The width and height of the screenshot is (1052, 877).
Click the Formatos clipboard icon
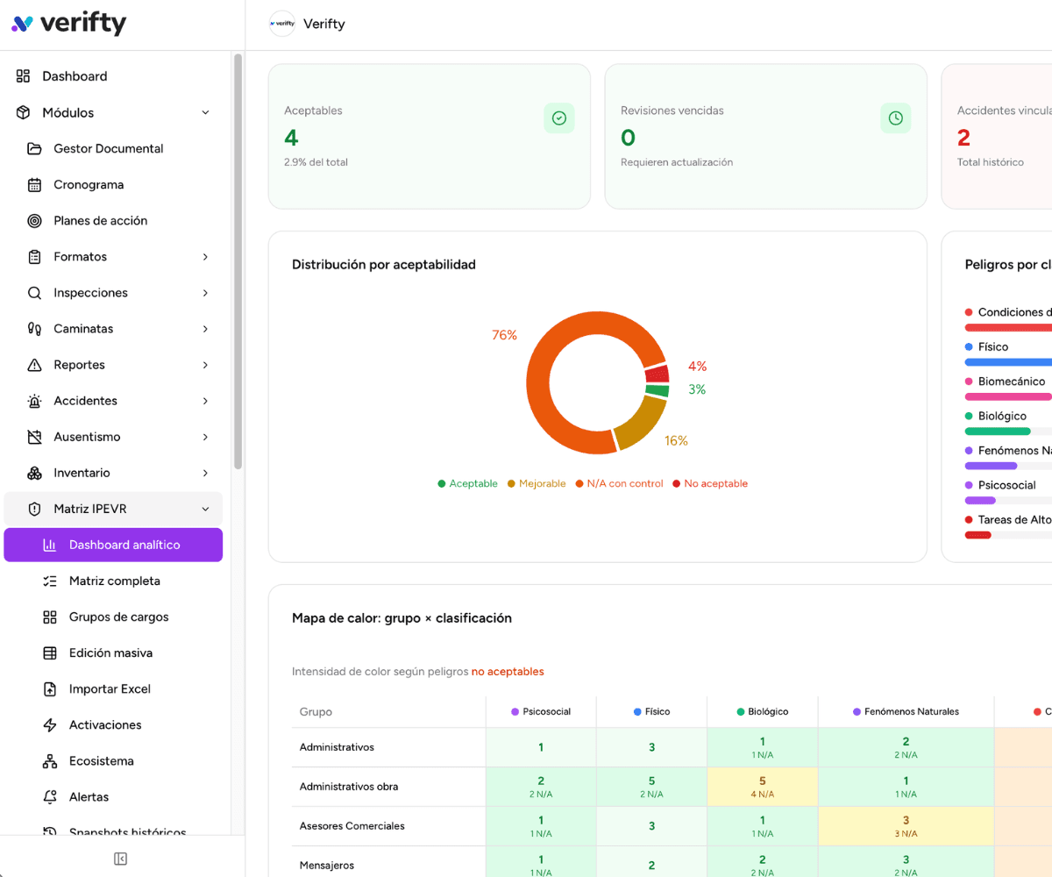pyautogui.click(x=35, y=256)
